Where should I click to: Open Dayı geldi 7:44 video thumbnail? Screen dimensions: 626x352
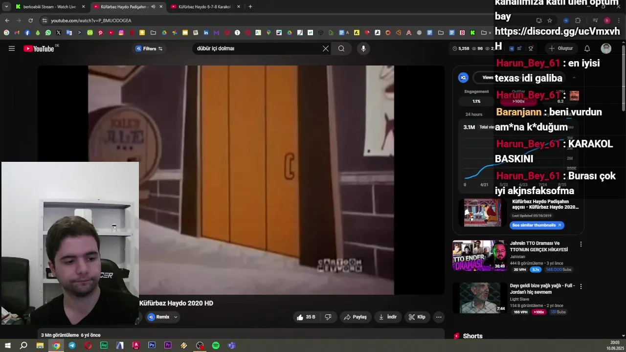tap(480, 298)
